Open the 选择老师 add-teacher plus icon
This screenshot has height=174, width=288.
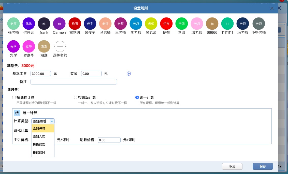[60, 46]
